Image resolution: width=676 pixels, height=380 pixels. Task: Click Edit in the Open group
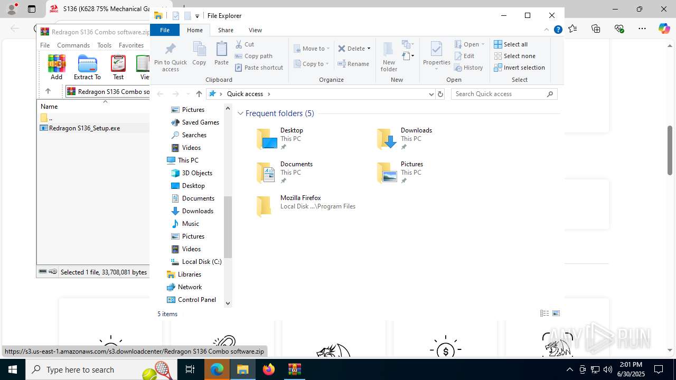pos(464,56)
